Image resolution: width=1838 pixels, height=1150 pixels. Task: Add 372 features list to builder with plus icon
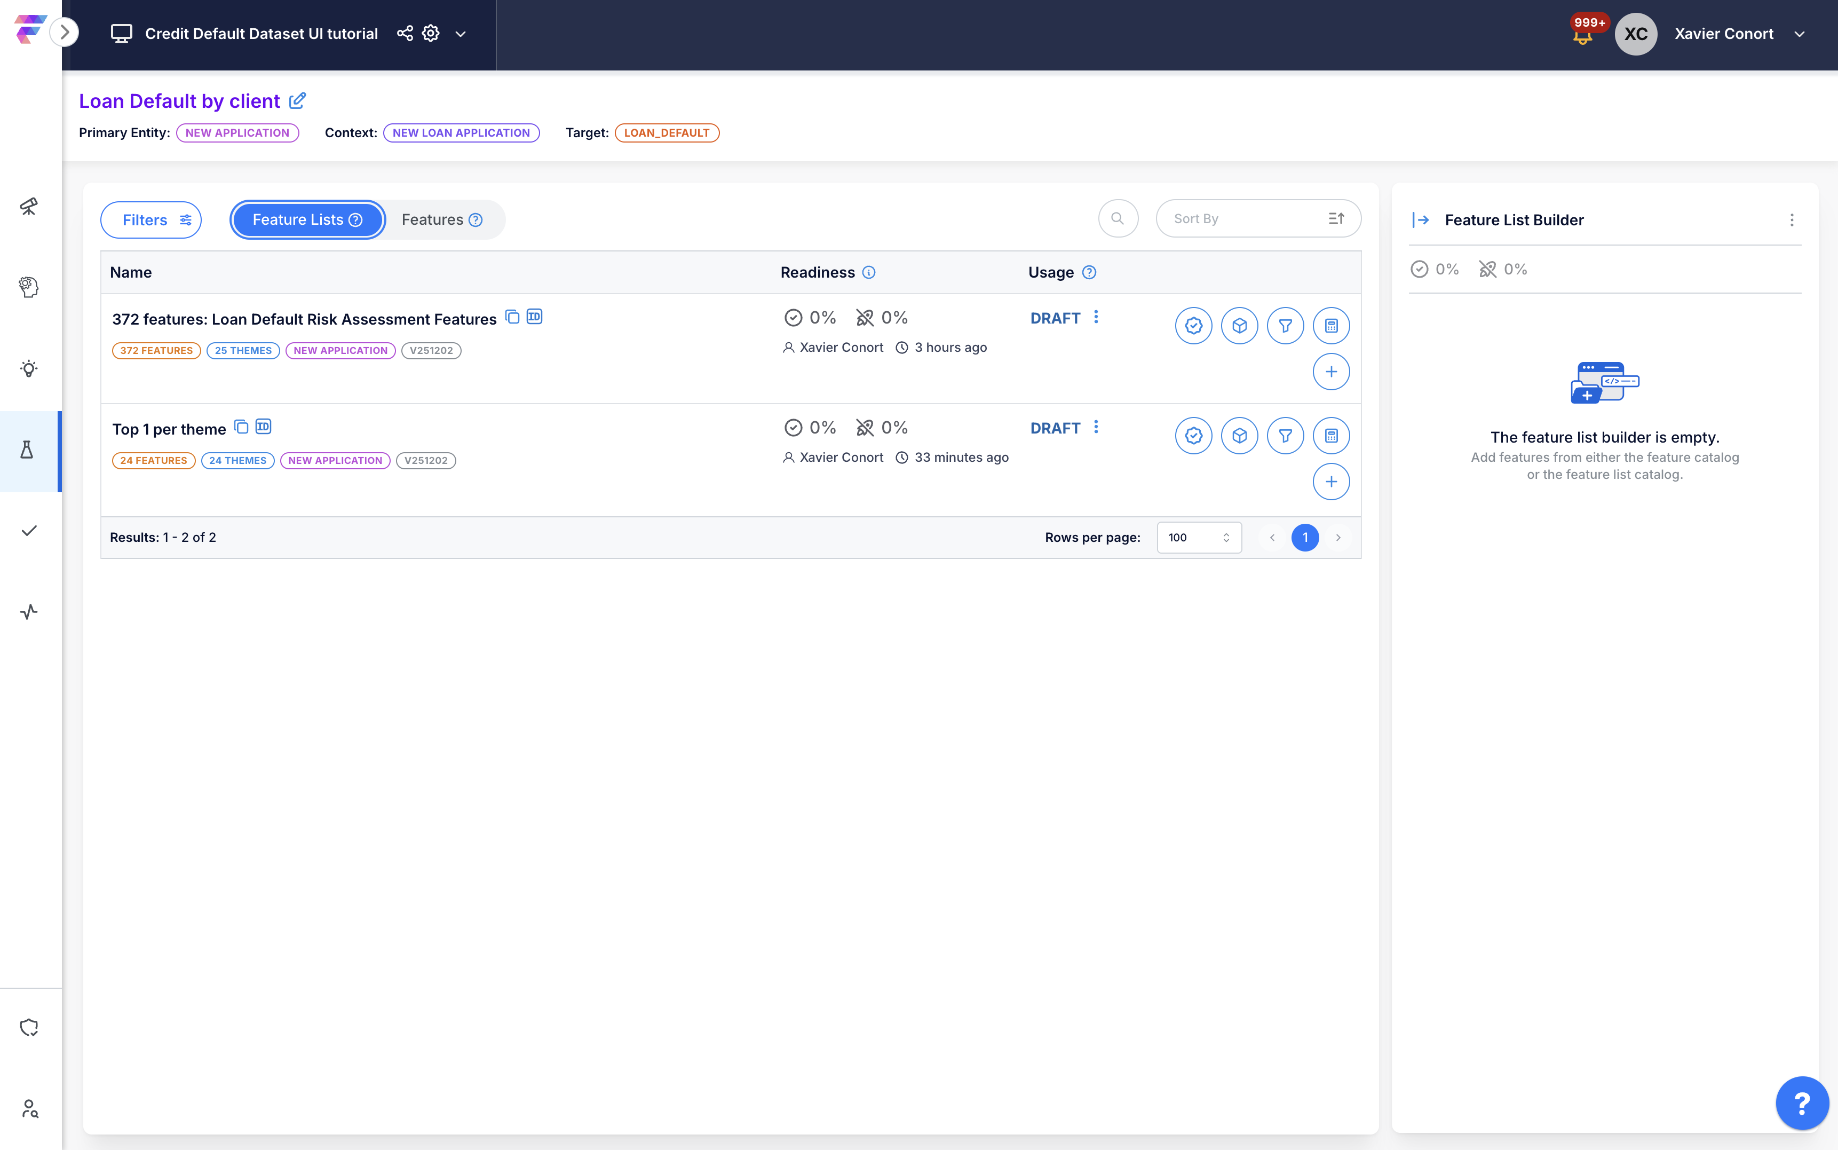coord(1330,372)
